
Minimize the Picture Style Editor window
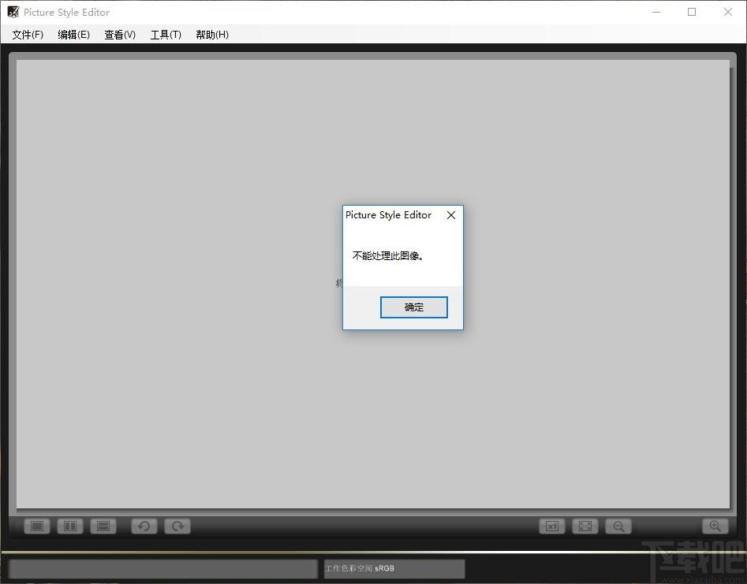pos(656,12)
